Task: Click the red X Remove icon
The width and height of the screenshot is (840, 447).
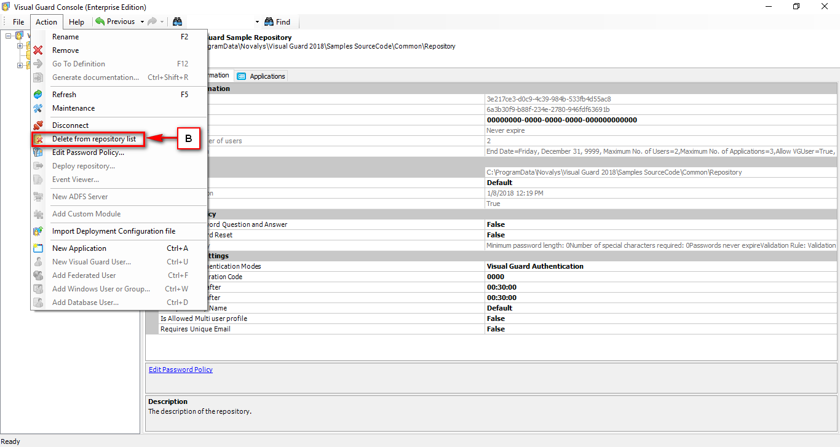Action: coord(38,50)
